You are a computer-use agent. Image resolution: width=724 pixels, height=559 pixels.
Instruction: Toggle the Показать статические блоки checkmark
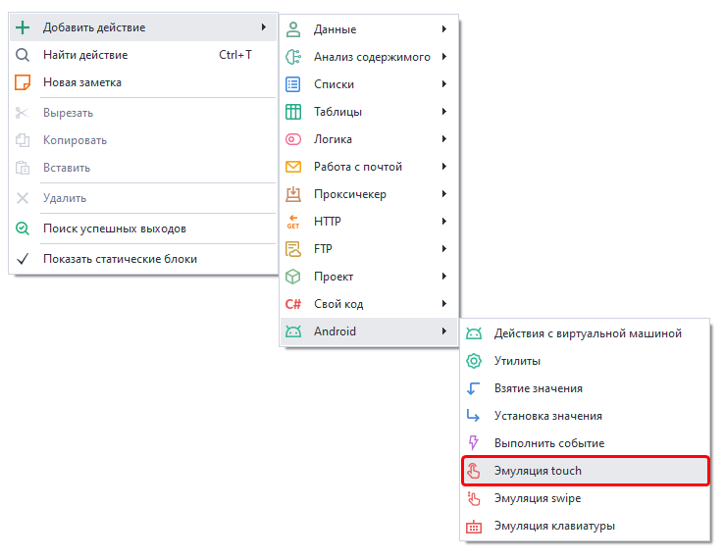[x=23, y=259]
